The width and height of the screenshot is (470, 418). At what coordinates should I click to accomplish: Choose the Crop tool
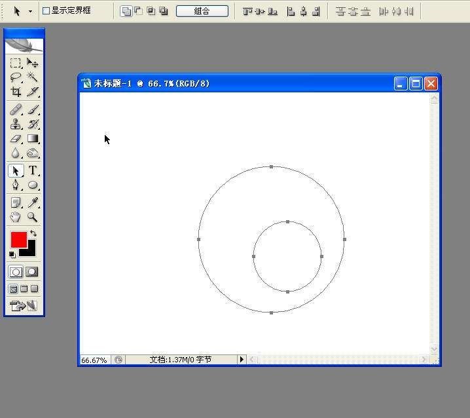click(x=16, y=92)
